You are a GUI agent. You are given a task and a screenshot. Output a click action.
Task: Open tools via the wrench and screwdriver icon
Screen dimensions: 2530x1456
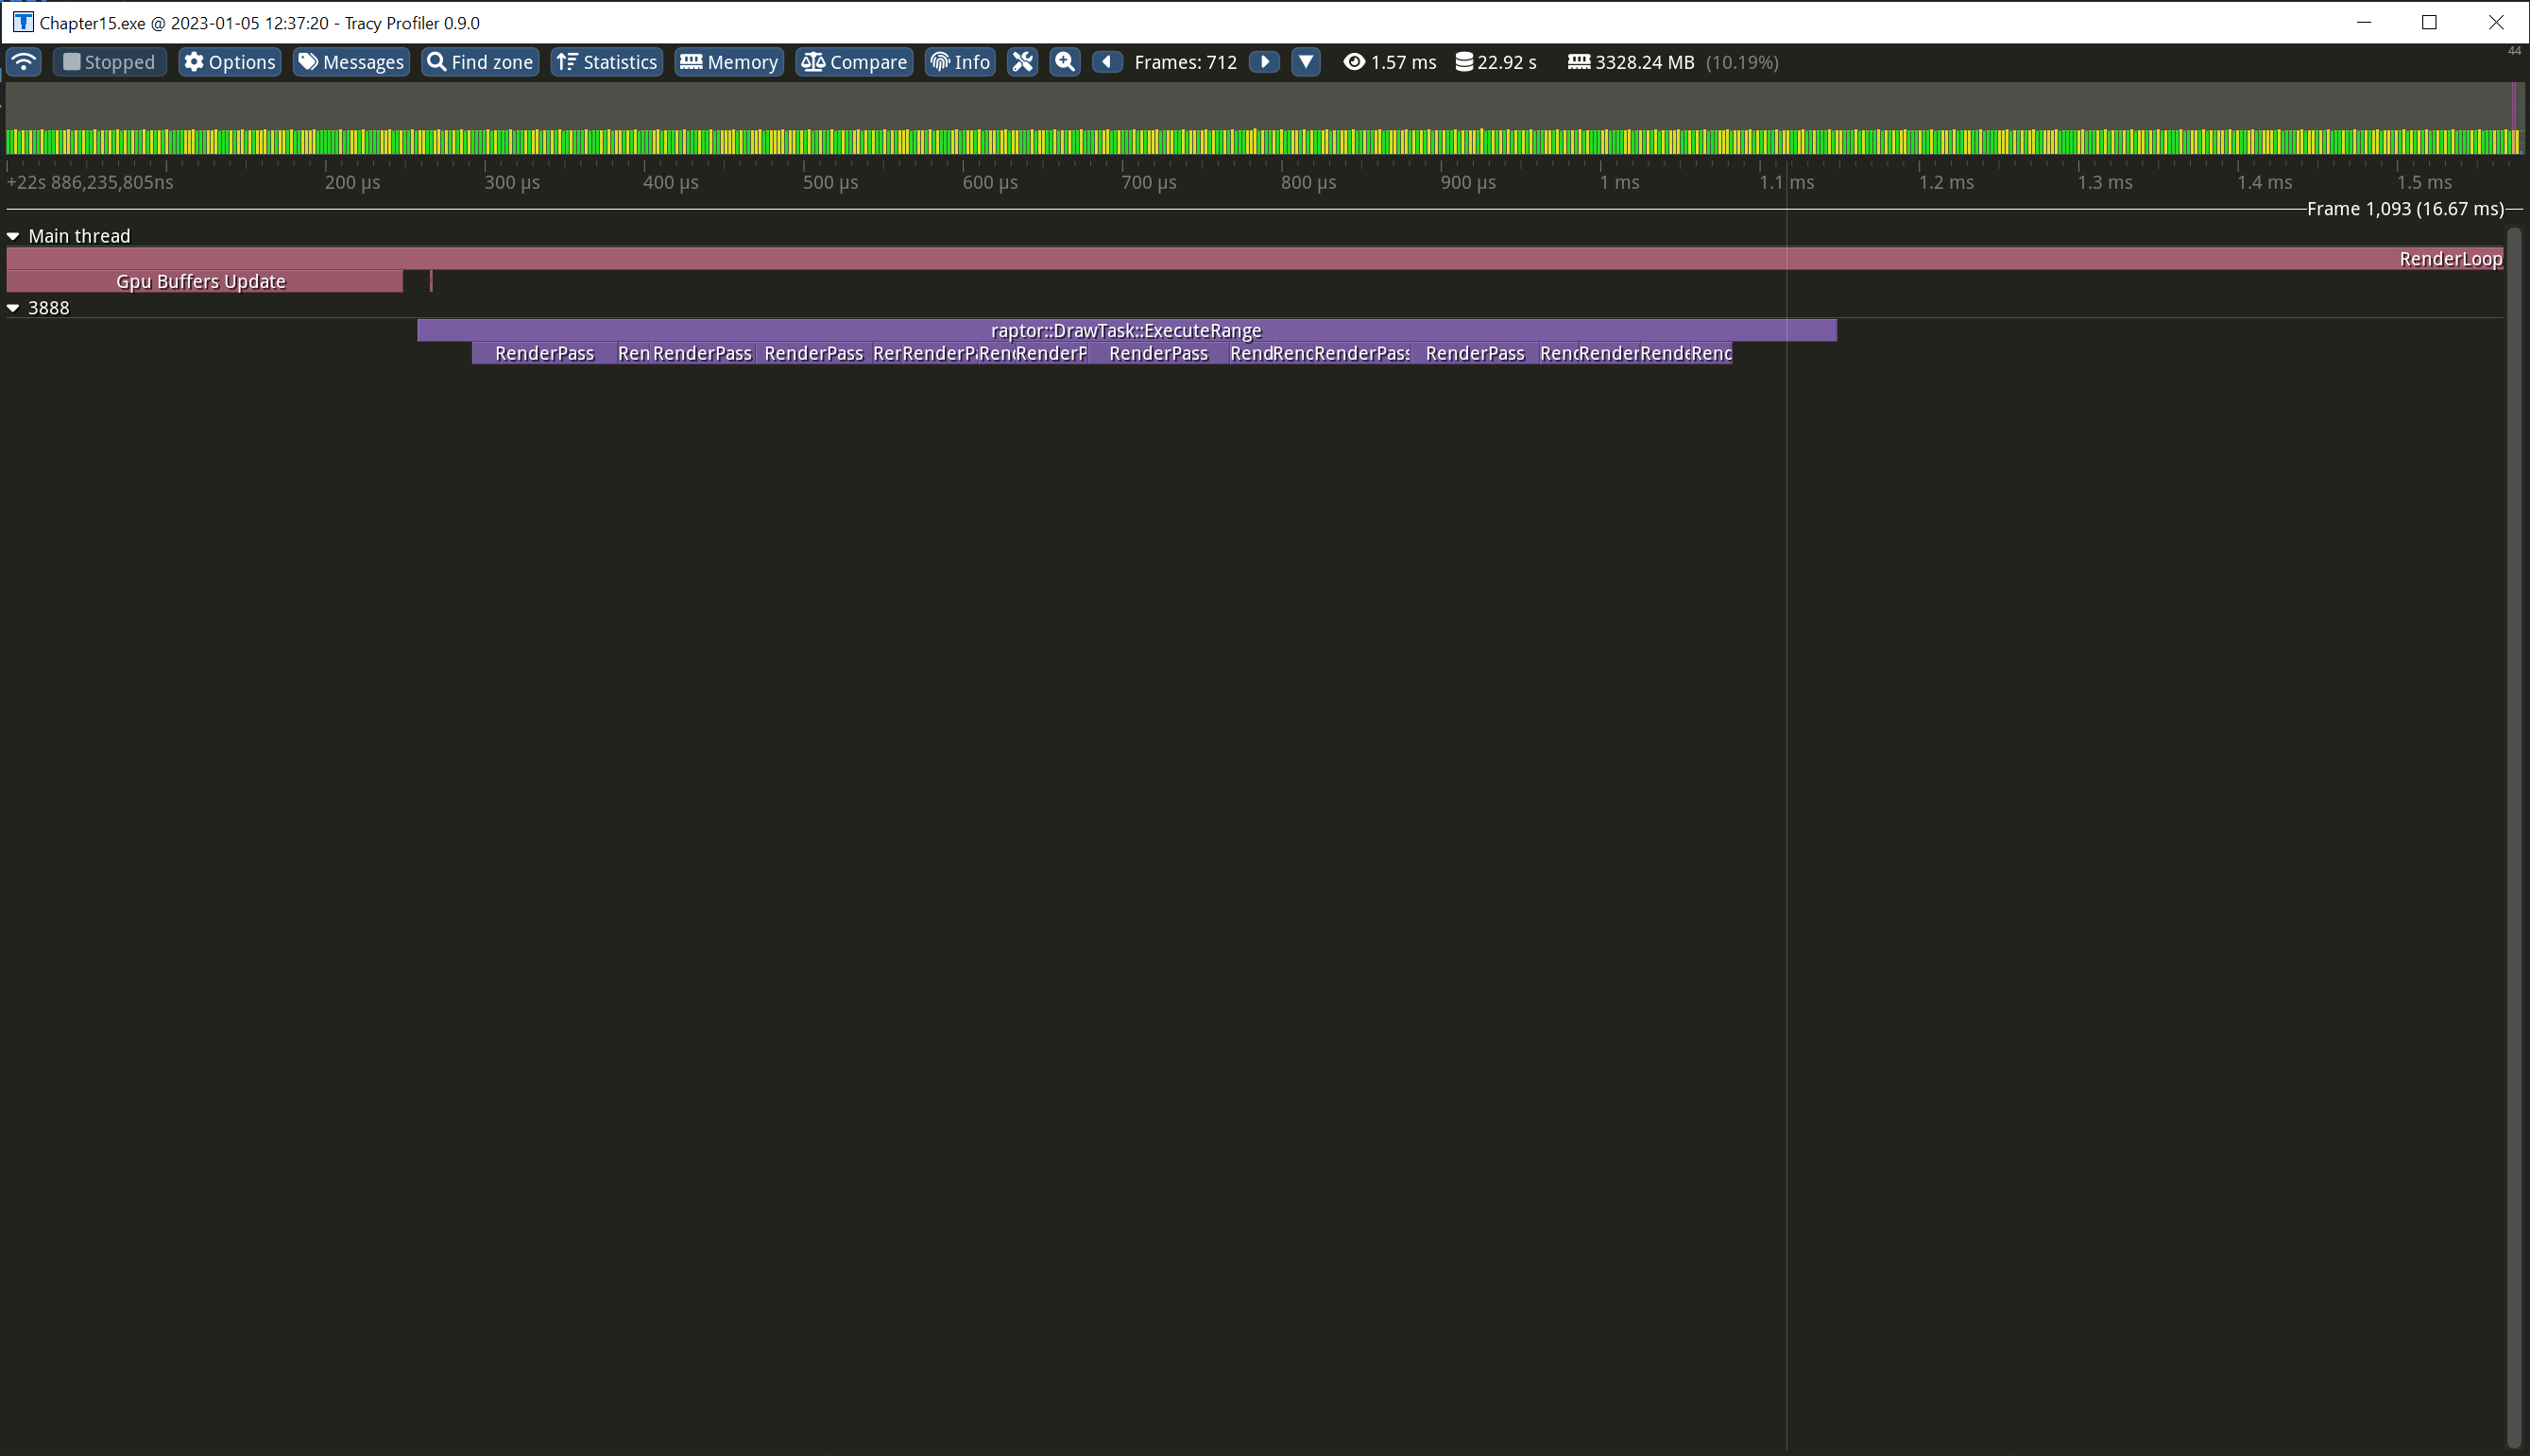pyautogui.click(x=1021, y=62)
